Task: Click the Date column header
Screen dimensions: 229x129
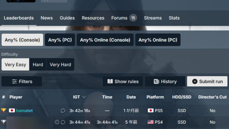Action: coord(131,97)
